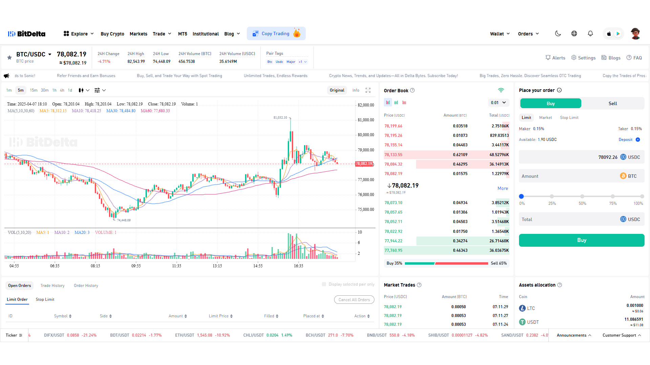This screenshot has height=365, width=650.
Task: Switch chart to Info view
Action: (356, 90)
